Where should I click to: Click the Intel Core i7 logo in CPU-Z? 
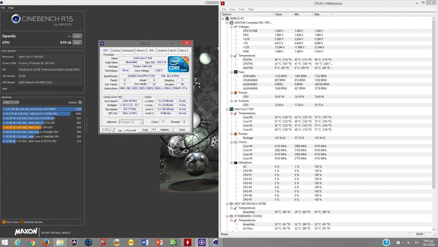[x=178, y=64]
